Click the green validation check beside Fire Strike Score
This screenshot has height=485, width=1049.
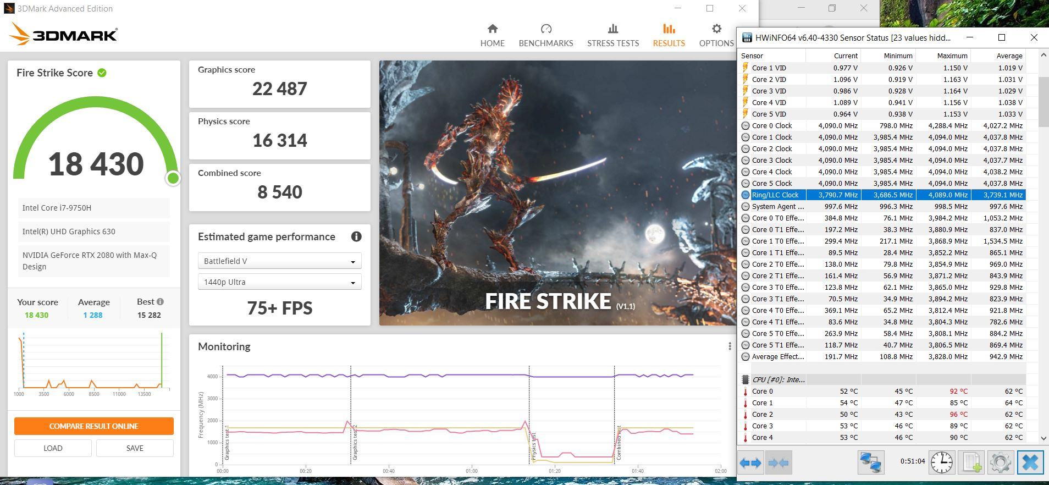(x=102, y=73)
